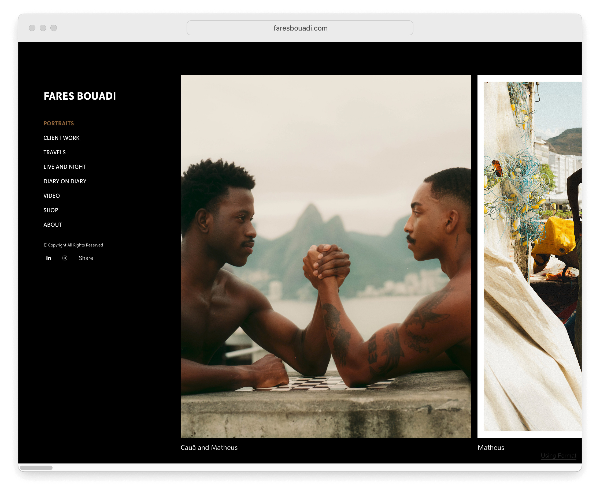Focus the faresbouadi.com address bar
Viewport: 600px width, 494px height.
click(x=300, y=28)
